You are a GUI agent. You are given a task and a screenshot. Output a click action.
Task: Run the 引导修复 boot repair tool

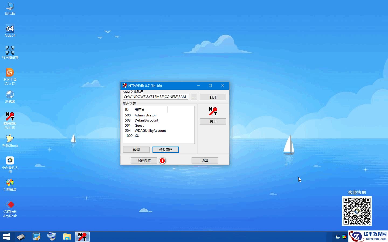[x=10, y=183]
